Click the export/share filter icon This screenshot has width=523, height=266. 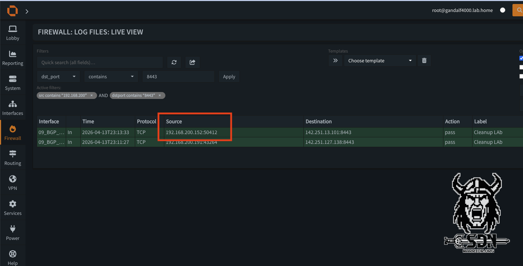[x=192, y=62]
